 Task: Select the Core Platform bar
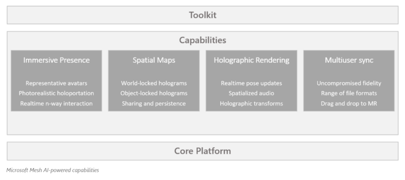202,151
